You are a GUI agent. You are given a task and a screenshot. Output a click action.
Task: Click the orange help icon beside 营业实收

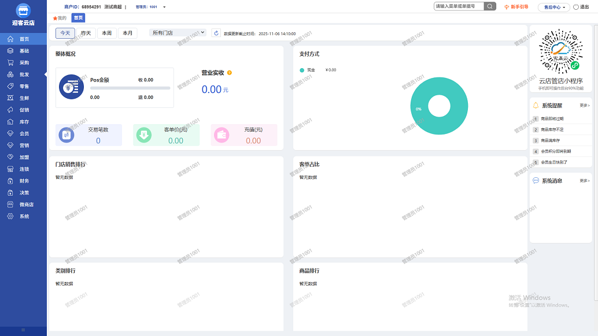pos(230,73)
